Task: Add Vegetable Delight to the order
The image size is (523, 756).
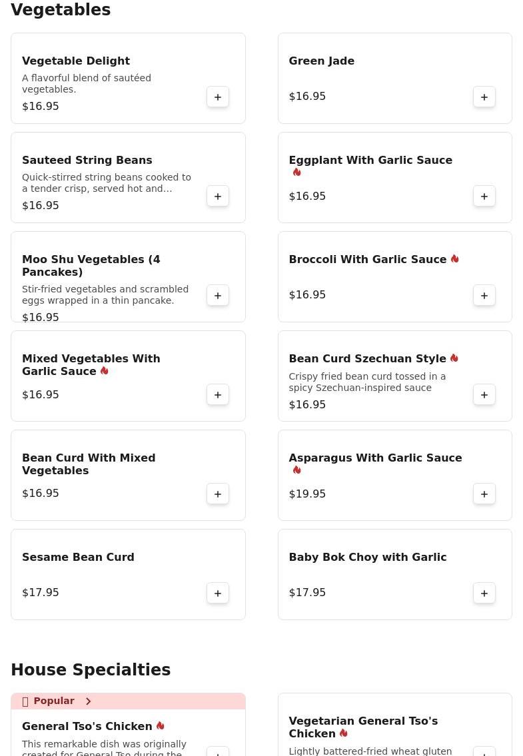Action: pyautogui.click(x=218, y=97)
